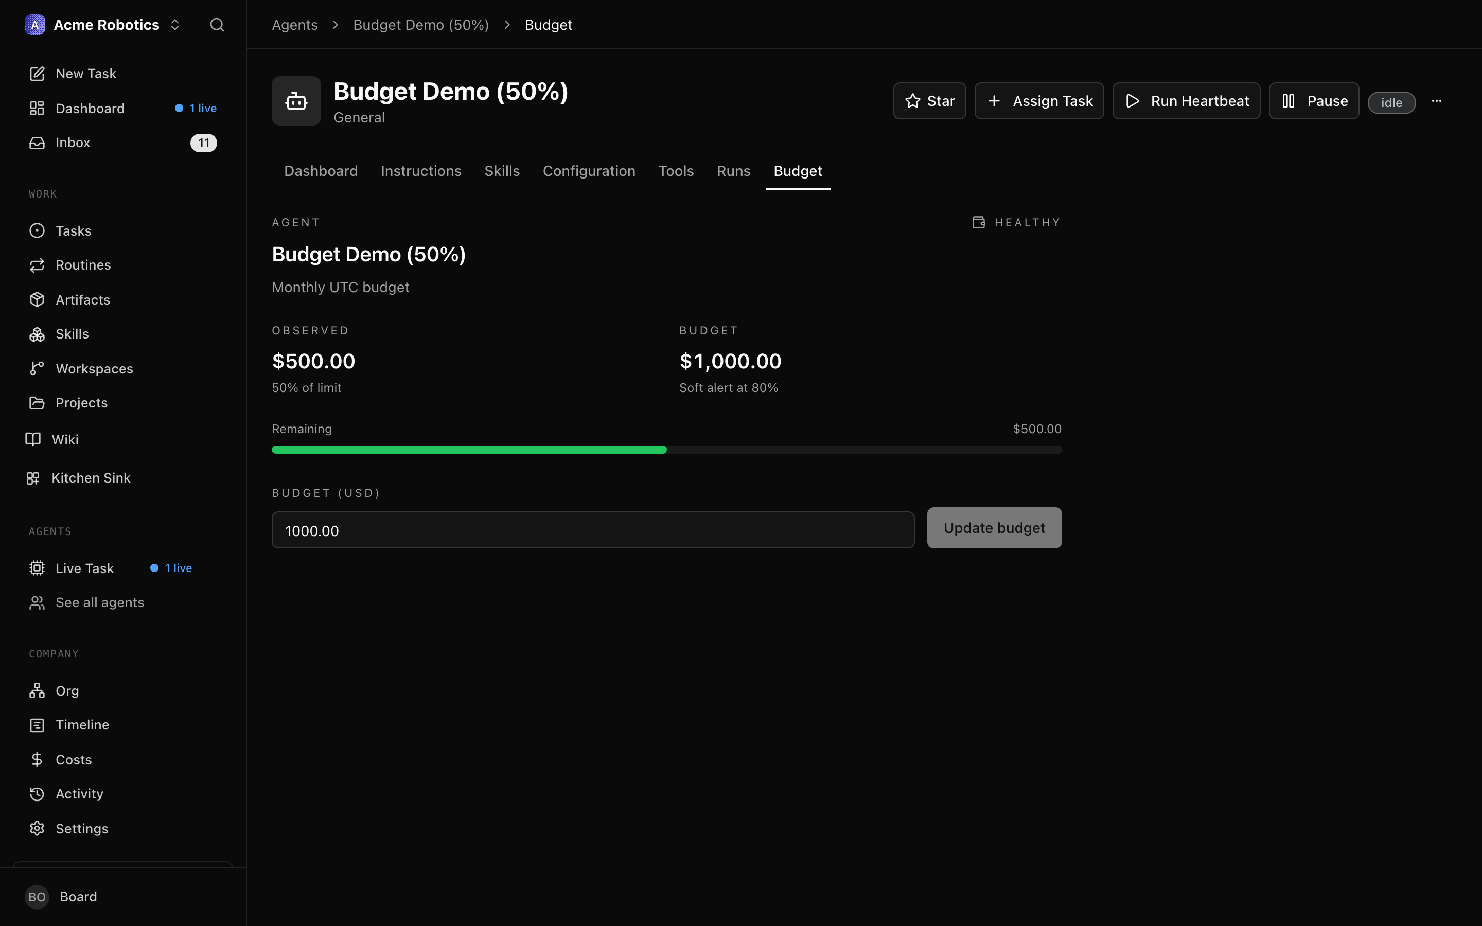Click the Settings gear icon
1482x926 pixels.
click(x=37, y=829)
